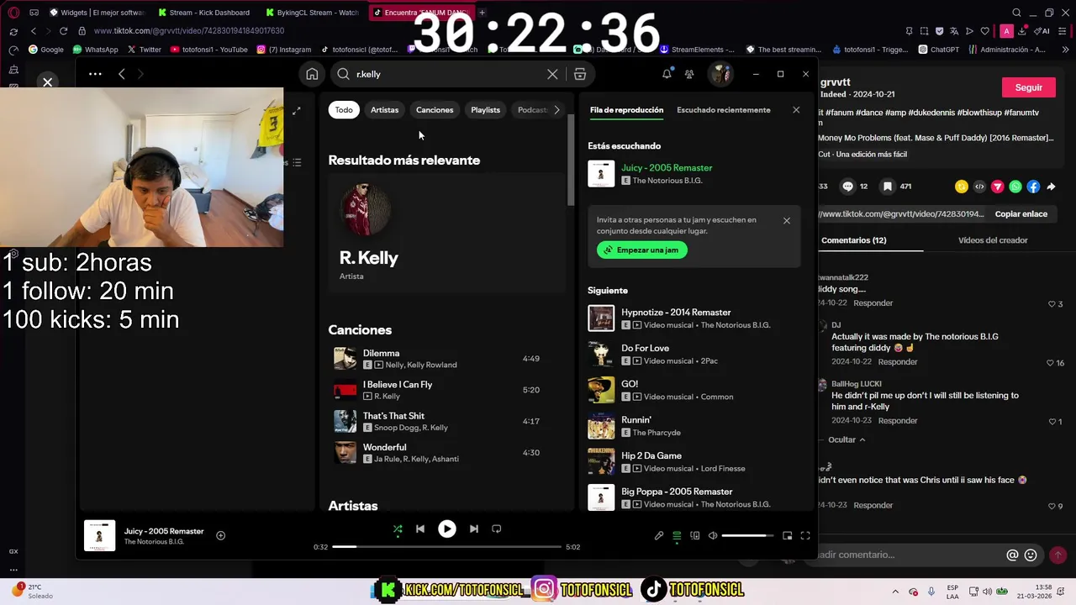Share TikTok video to WhatsApp
The height and width of the screenshot is (605, 1076).
1015,187
